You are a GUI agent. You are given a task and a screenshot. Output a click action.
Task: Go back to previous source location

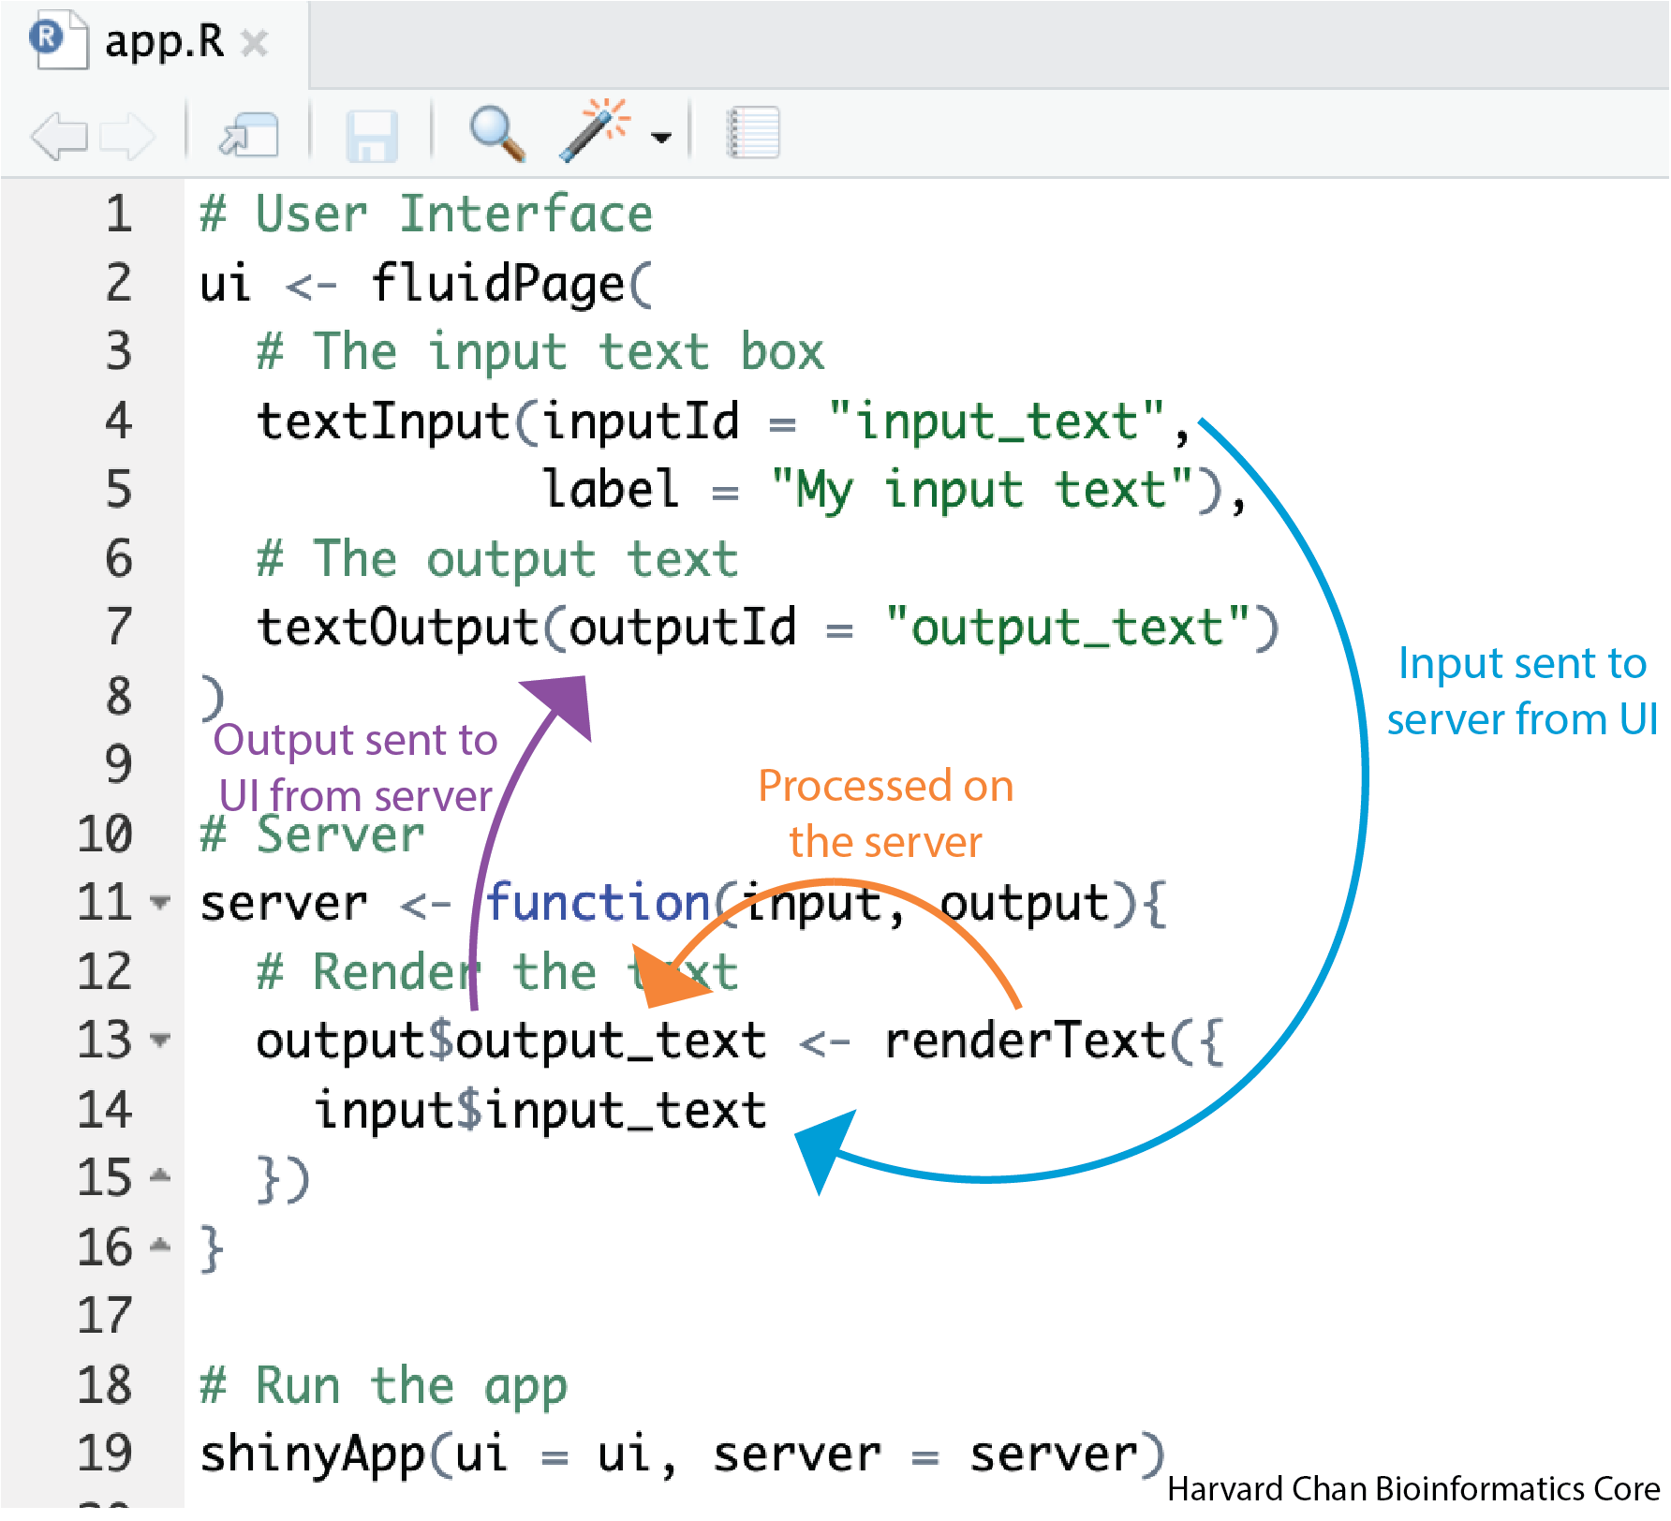coord(58,136)
